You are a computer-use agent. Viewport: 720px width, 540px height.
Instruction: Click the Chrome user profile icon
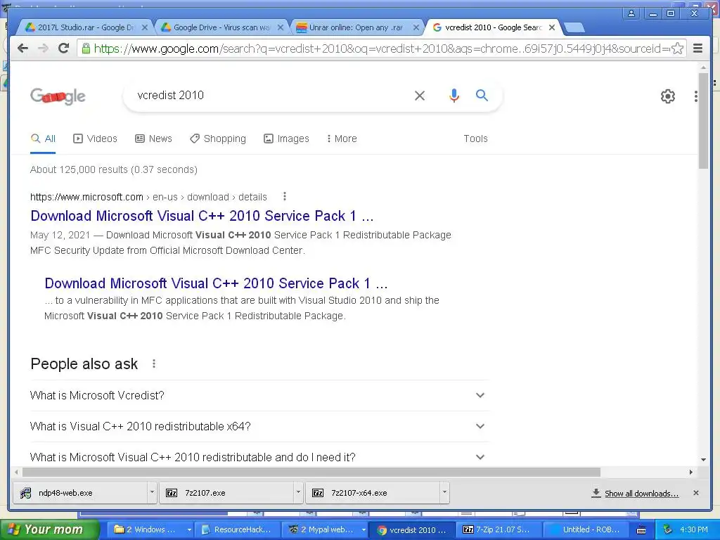(x=631, y=13)
